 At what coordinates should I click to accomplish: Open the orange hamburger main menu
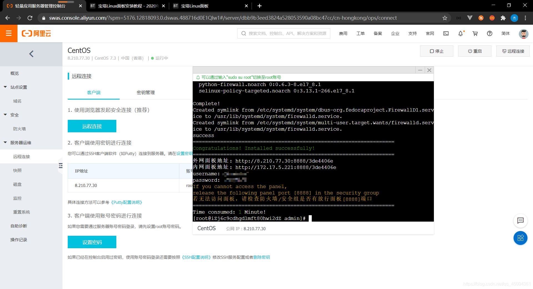(9, 33)
